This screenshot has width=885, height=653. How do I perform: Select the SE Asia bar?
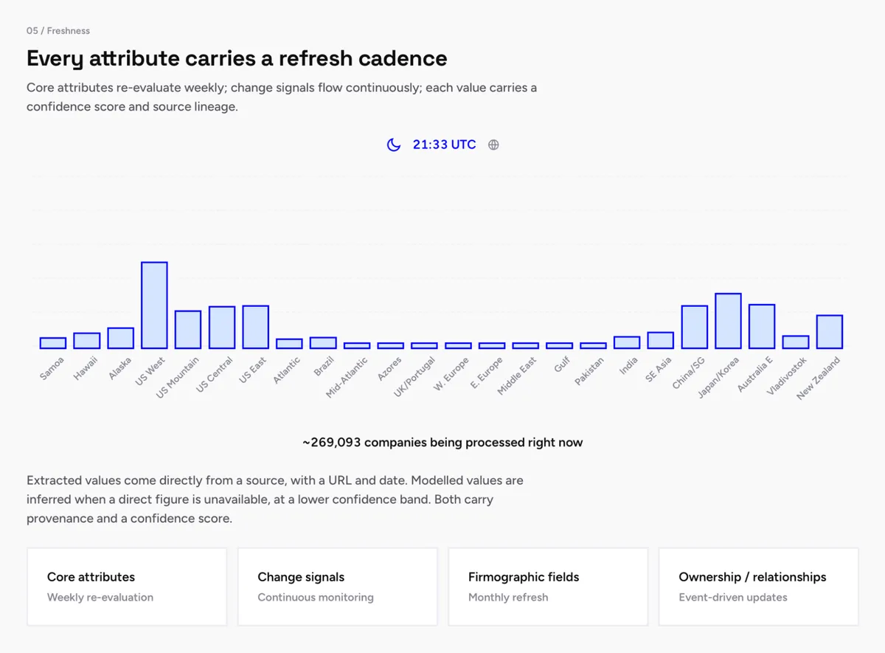pos(661,340)
